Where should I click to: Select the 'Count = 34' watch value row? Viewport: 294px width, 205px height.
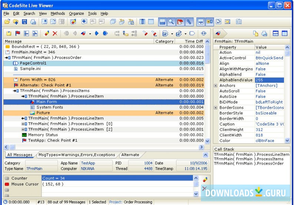(117, 178)
